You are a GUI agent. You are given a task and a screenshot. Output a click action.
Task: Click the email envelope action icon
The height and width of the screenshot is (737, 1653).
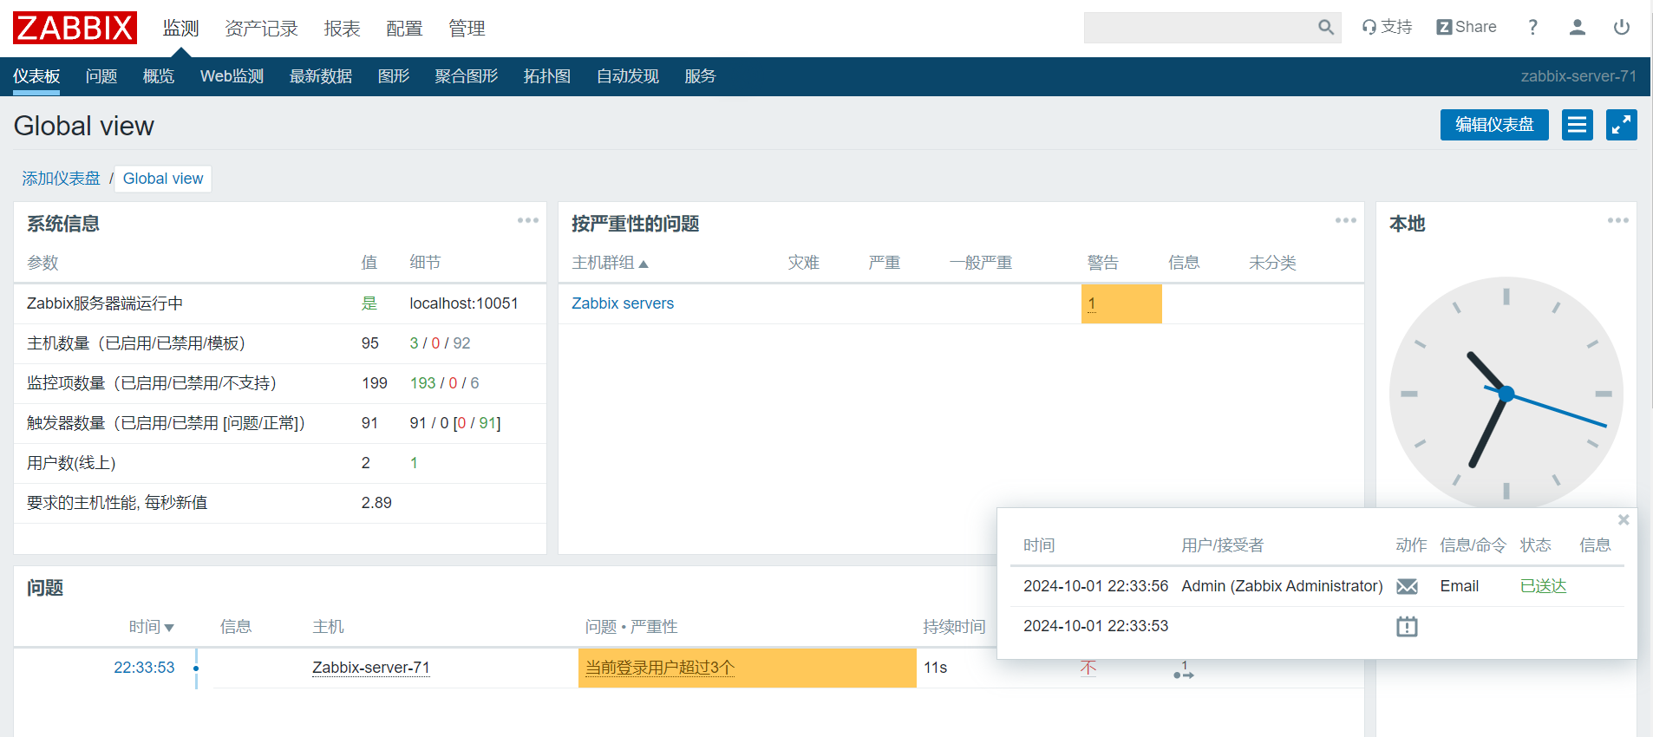point(1407,587)
